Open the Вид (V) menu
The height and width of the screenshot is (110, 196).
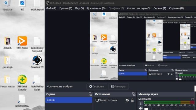point(79,8)
